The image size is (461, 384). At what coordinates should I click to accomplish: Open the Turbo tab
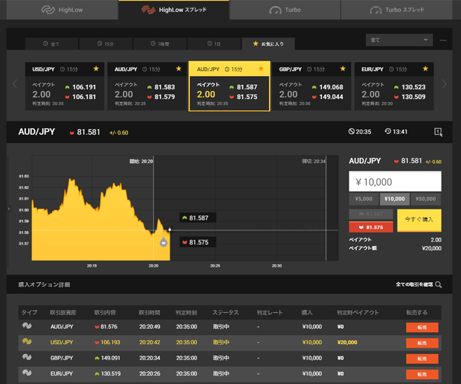285,10
